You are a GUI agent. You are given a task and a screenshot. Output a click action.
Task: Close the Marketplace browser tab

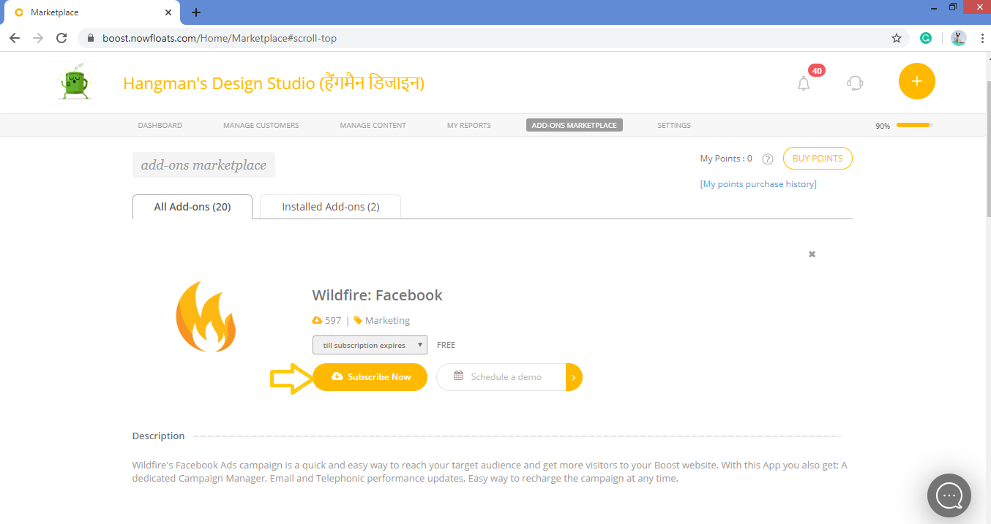[168, 12]
